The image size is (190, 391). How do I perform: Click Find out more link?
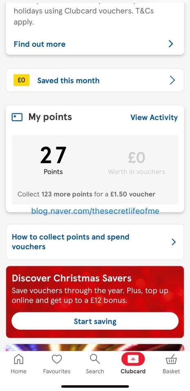coord(40,44)
